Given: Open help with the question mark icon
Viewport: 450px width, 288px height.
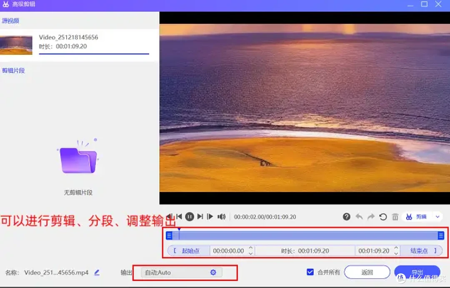Looking at the screenshot, I should coord(346,217).
